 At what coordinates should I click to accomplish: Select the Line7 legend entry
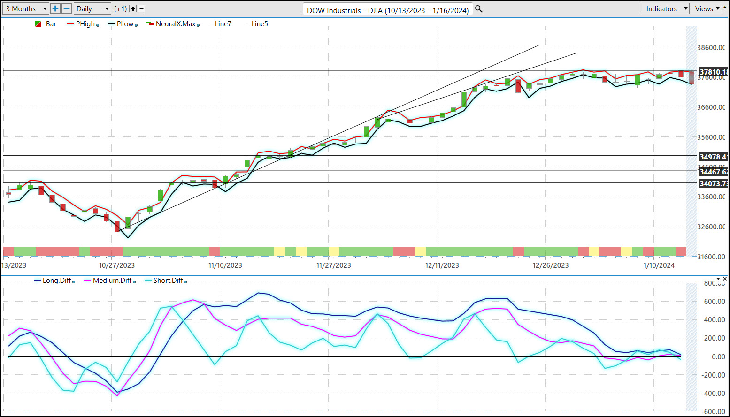pyautogui.click(x=220, y=24)
